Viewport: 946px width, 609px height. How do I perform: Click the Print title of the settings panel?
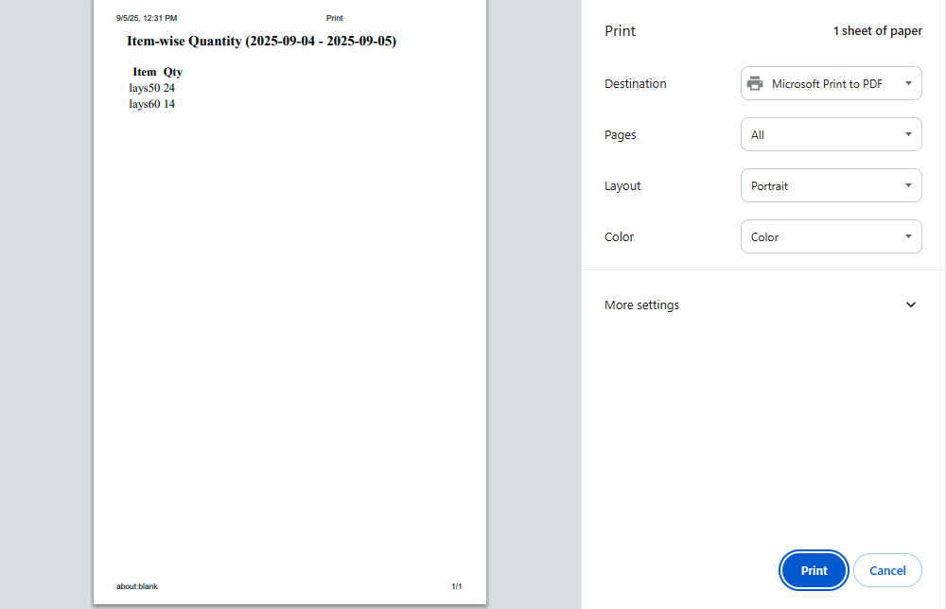click(620, 31)
